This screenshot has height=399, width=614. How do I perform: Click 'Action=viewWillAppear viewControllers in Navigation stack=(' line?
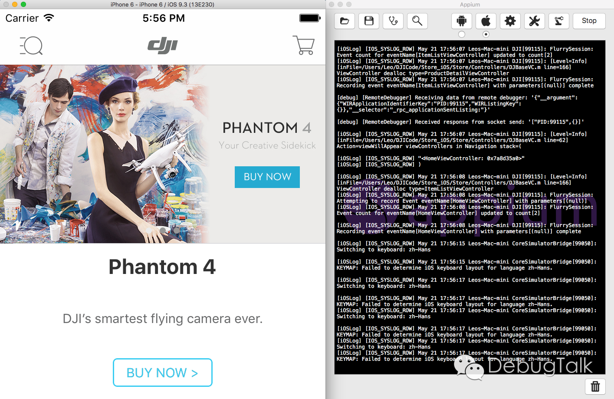tap(429, 146)
